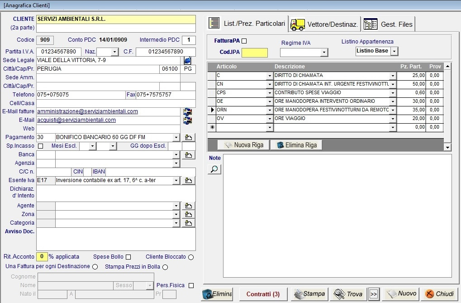Switch to Gest. Files tab
This screenshot has height=303, width=461.
tap(388, 24)
